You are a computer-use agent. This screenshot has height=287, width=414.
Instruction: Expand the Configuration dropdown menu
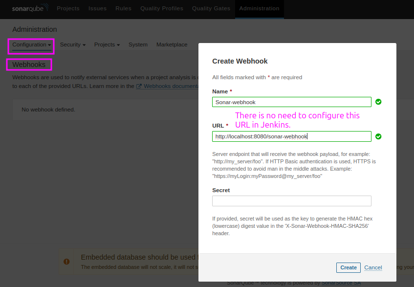point(32,44)
